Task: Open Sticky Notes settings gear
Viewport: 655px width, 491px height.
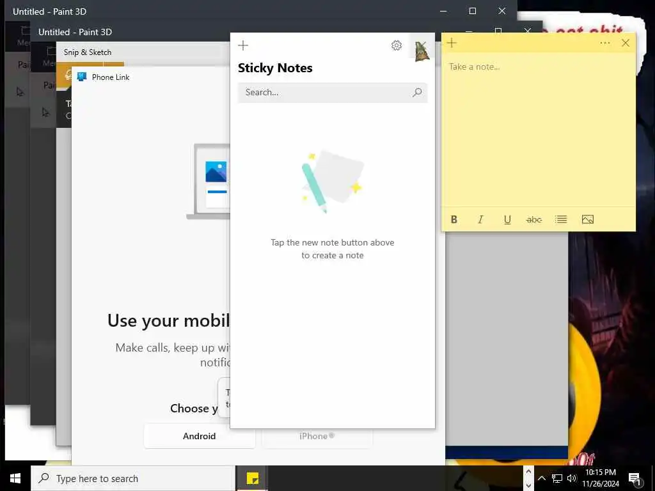Action: 397,45
